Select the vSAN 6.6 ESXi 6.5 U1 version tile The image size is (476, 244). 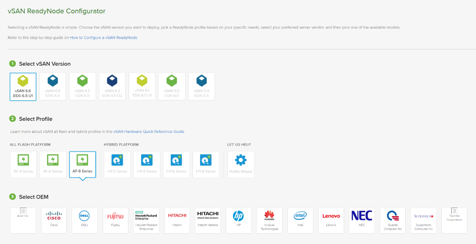click(23, 87)
